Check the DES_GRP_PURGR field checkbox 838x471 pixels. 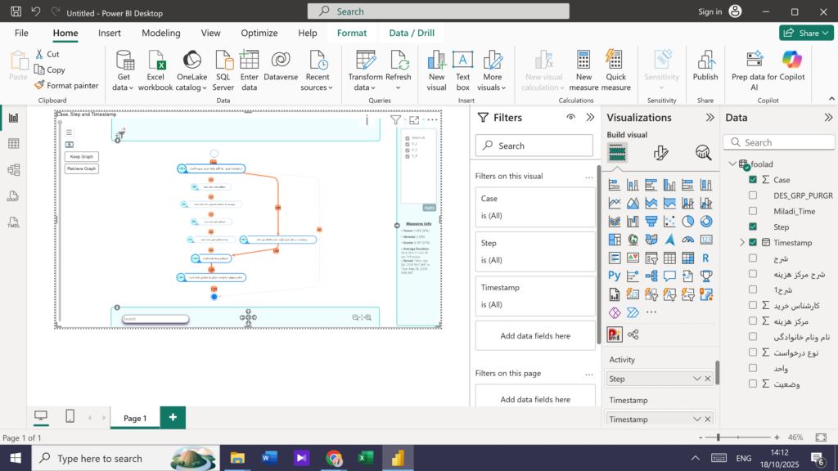753,195
